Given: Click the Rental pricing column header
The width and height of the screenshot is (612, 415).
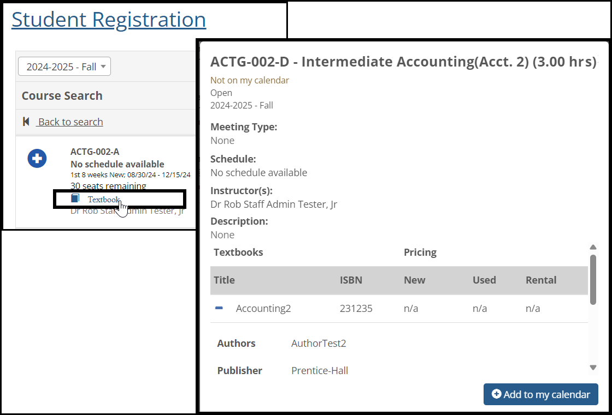Looking at the screenshot, I should [x=540, y=280].
